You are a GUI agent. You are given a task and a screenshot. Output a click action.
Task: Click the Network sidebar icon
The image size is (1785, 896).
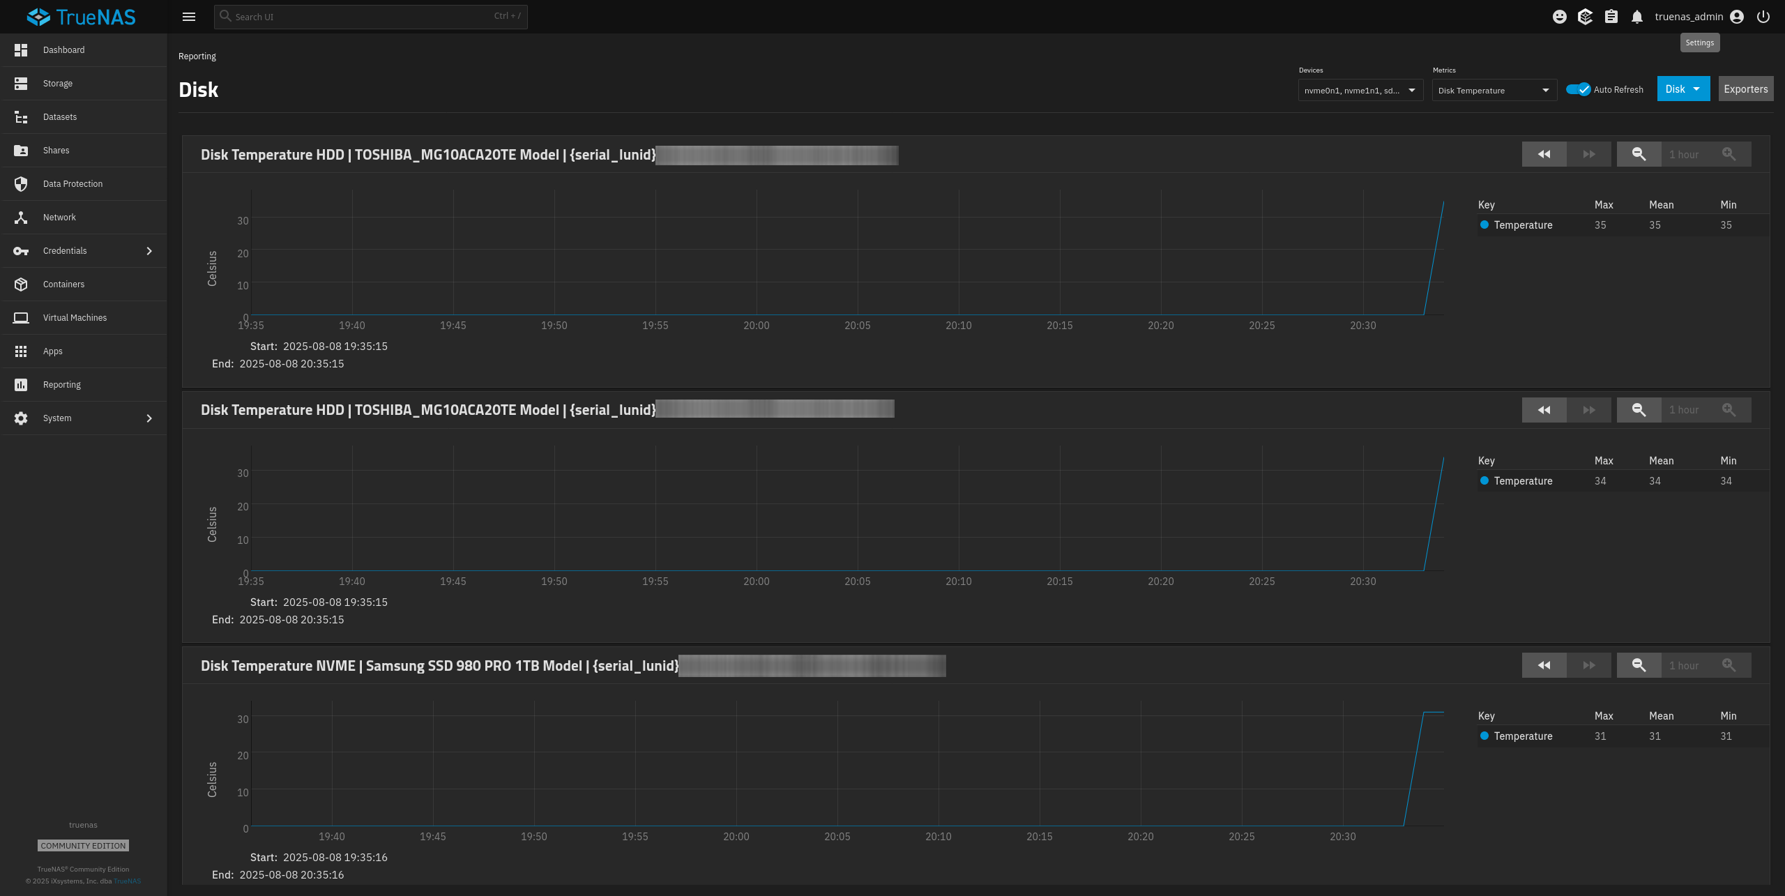pyautogui.click(x=21, y=218)
